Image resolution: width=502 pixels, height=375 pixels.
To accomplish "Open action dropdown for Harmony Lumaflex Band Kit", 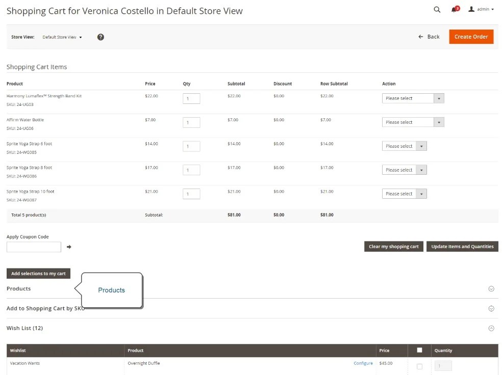I will pos(413,98).
